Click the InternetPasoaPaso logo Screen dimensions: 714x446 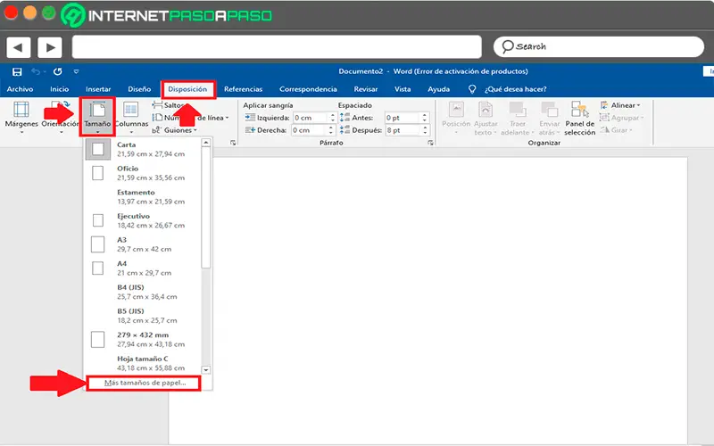[167, 15]
